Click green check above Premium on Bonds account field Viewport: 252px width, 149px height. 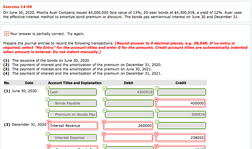[x=48, y=111]
